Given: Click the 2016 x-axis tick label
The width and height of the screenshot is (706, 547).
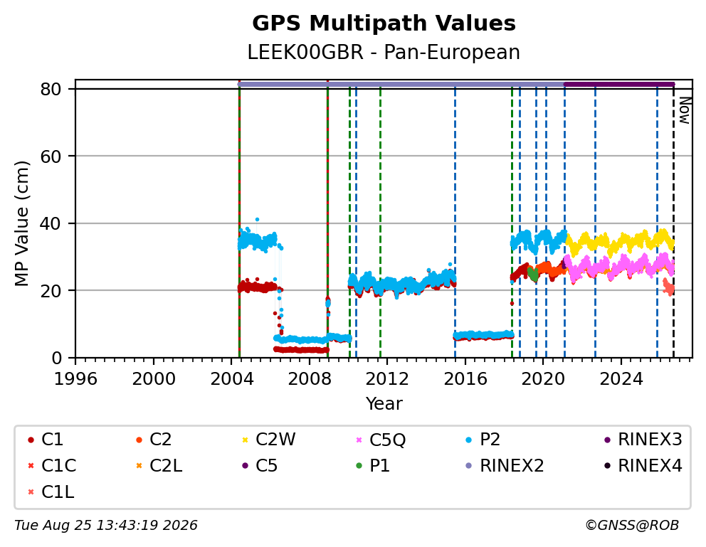Looking at the screenshot, I should pyautogui.click(x=465, y=379).
